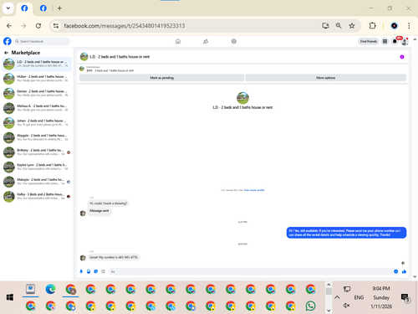Open the account profile picture menu
Screen dimensions: 418x314
pyautogui.click(x=405, y=42)
